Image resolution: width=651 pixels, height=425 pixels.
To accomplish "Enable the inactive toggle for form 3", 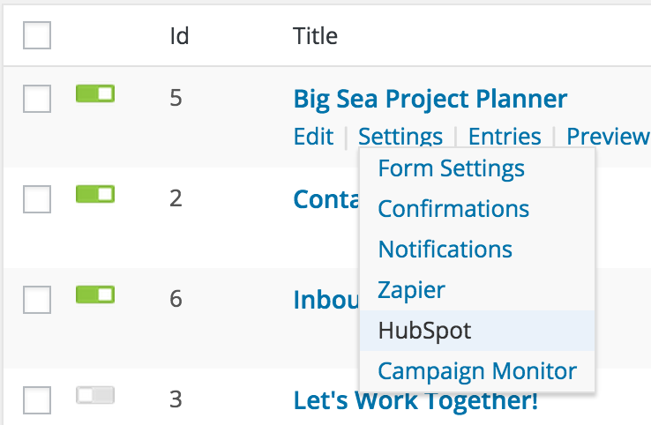I will click(95, 395).
